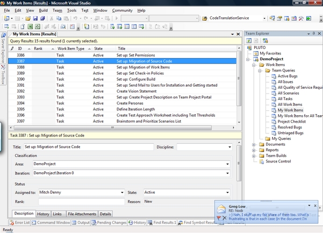Open the Toolbox side tab
Screen dimensions: 323x233
(x=3, y=75)
